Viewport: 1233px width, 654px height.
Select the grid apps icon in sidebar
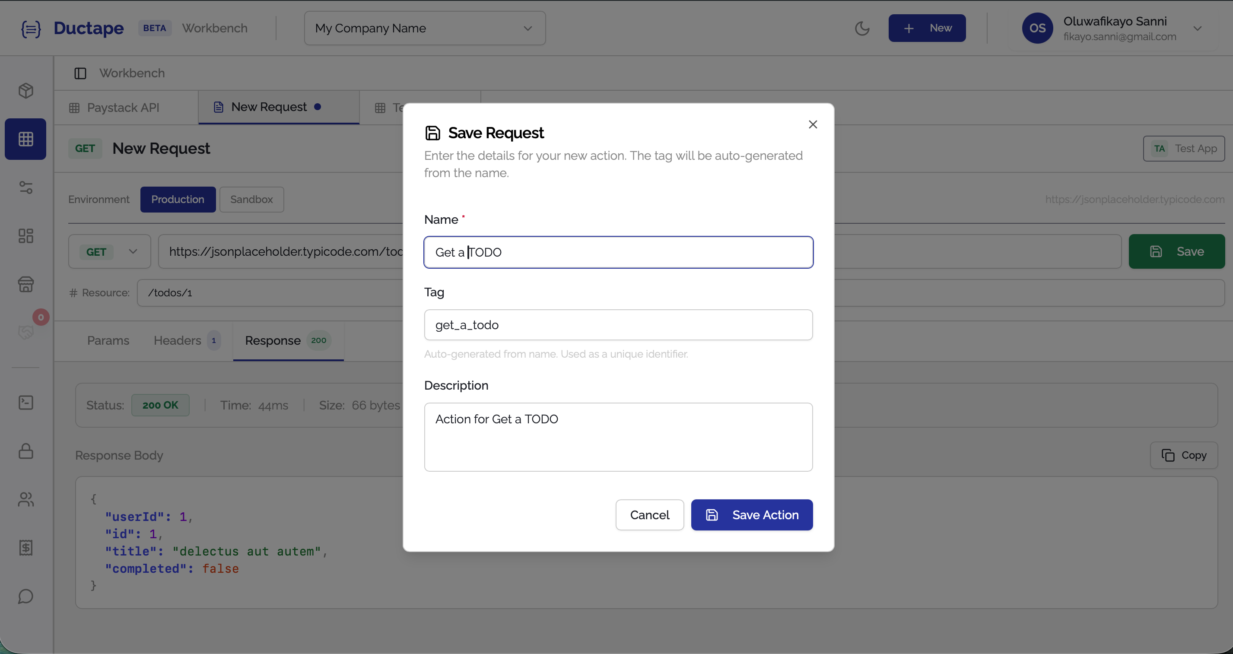click(25, 139)
